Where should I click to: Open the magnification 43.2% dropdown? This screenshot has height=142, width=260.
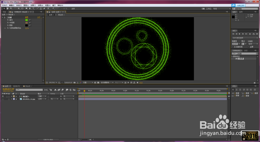point(53,82)
